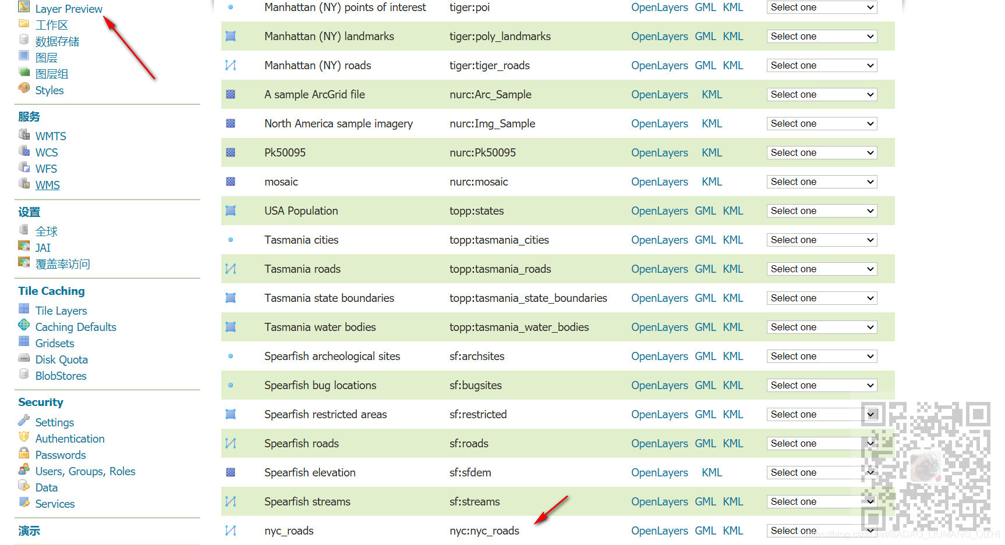
Task: Open KML preview for mosaic layer
Action: (x=712, y=181)
